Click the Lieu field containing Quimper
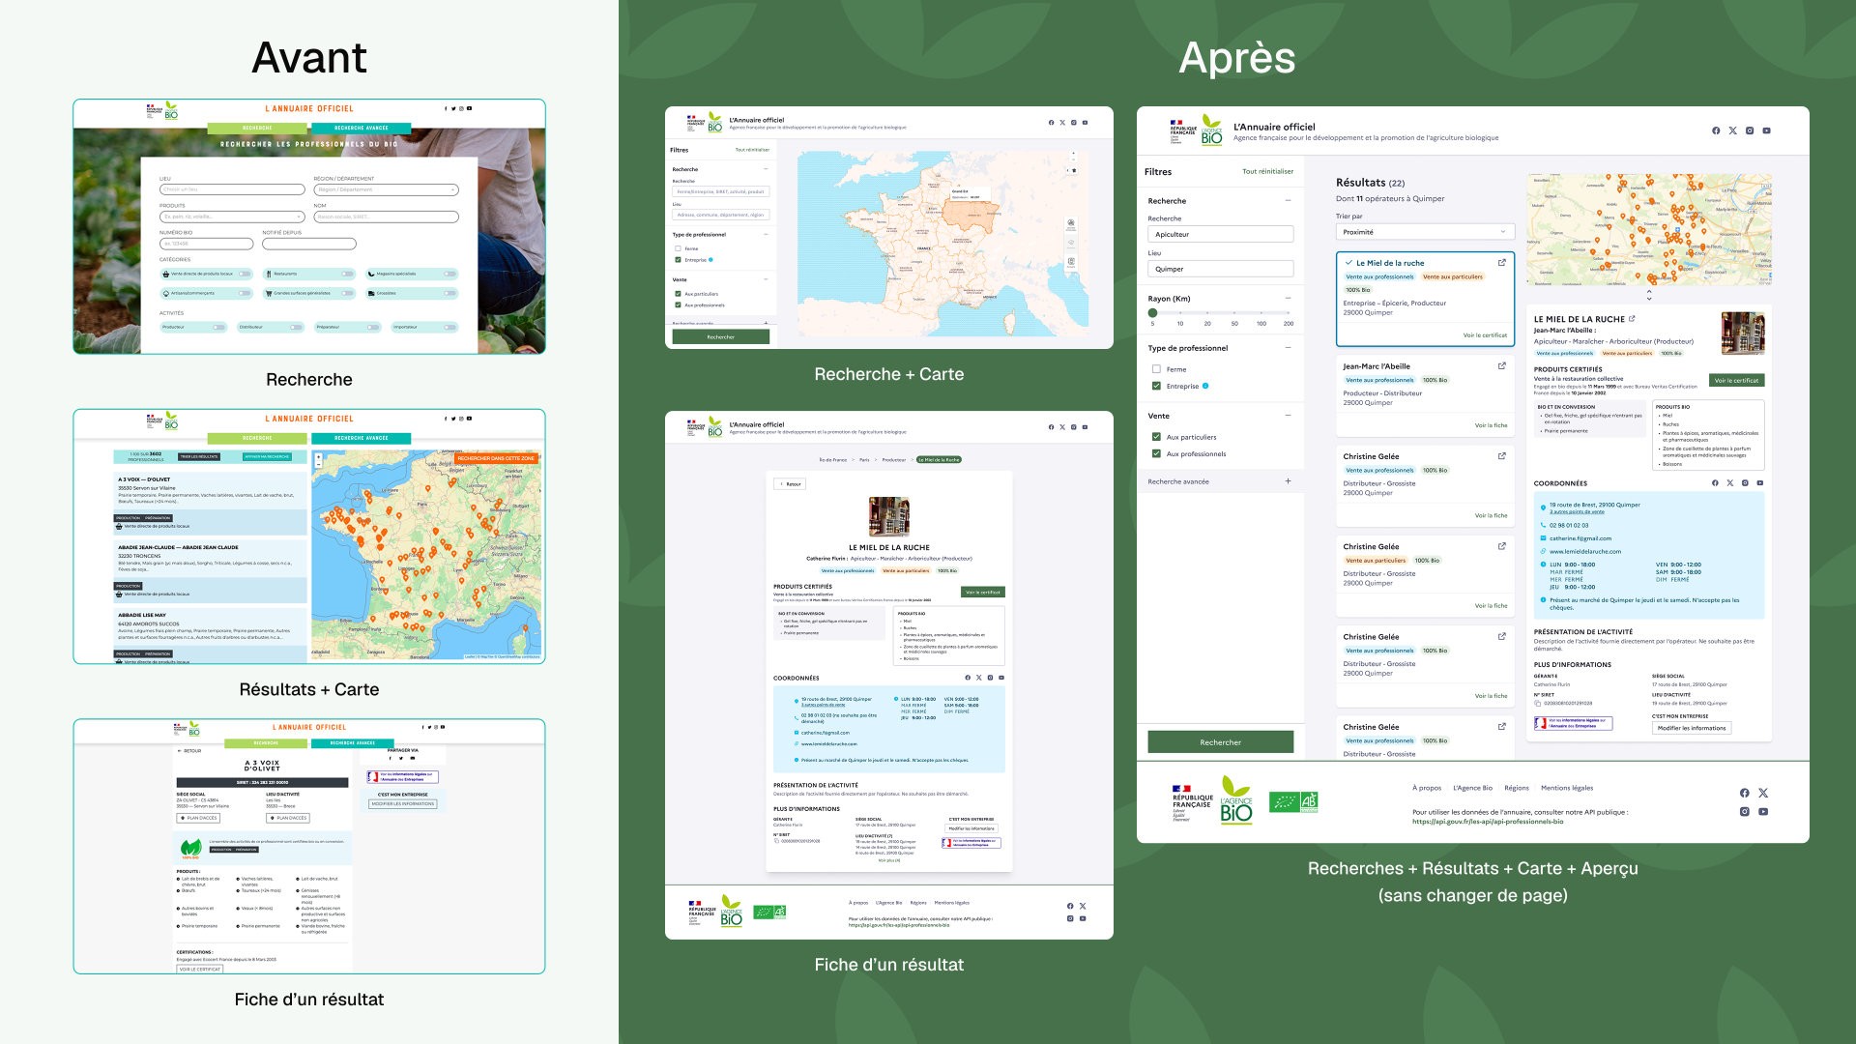1856x1044 pixels. pyautogui.click(x=1221, y=269)
